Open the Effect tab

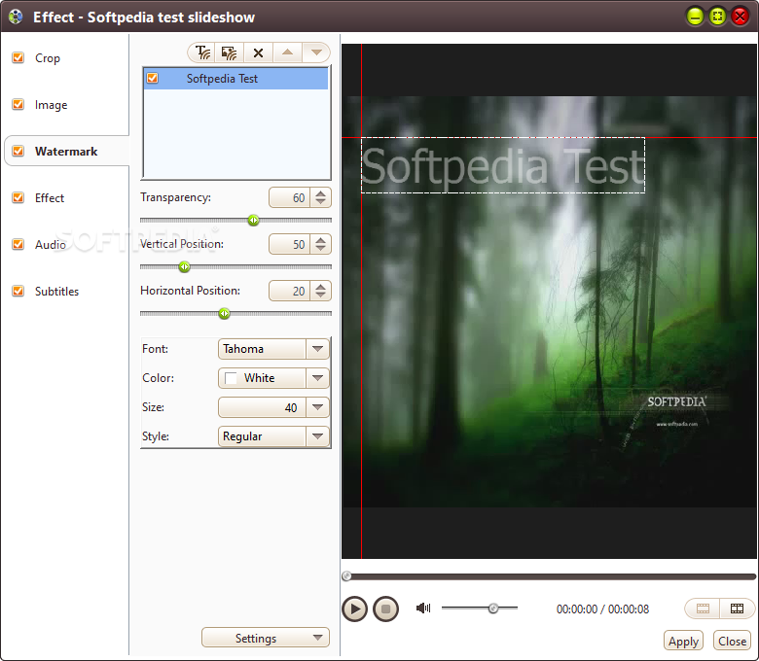pos(50,197)
